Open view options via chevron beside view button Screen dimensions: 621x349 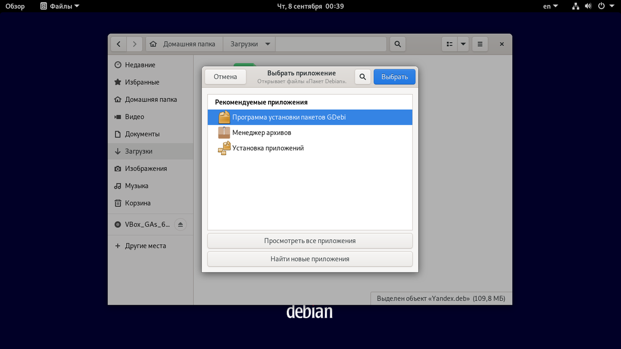coord(463,44)
